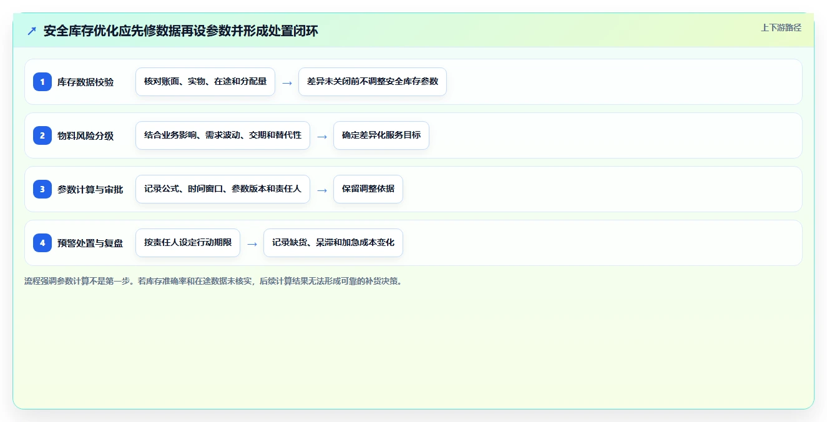Viewport: 827px width, 422px height.
Task: Click the 记录公式、时间窗口、参数版本和责任人 box
Action: [x=223, y=189]
